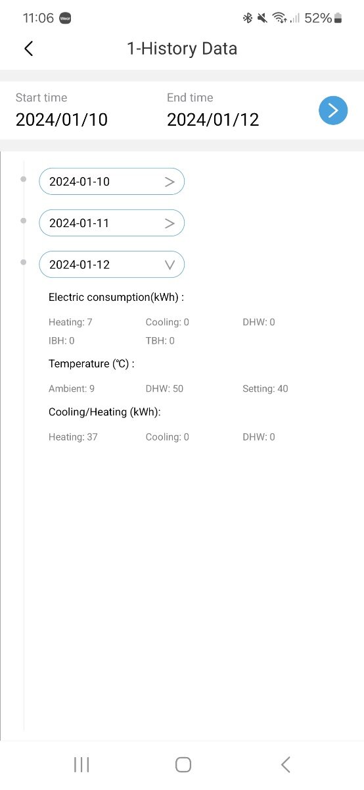Tap the Android navigation back arrow

(285, 764)
